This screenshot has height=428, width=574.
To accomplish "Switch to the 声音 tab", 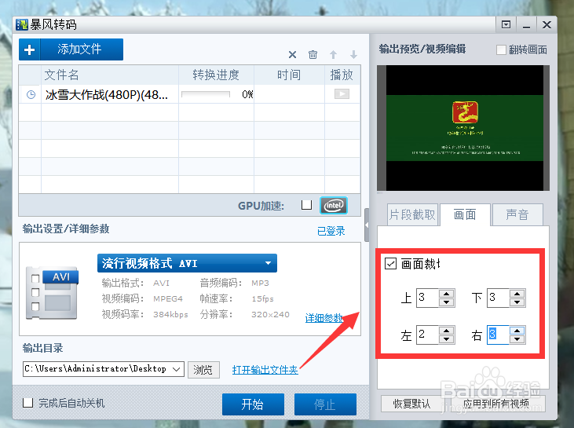I will [x=517, y=214].
